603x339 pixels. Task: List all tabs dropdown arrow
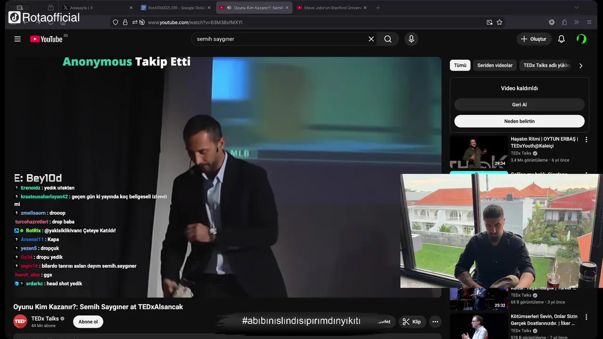[x=576, y=8]
